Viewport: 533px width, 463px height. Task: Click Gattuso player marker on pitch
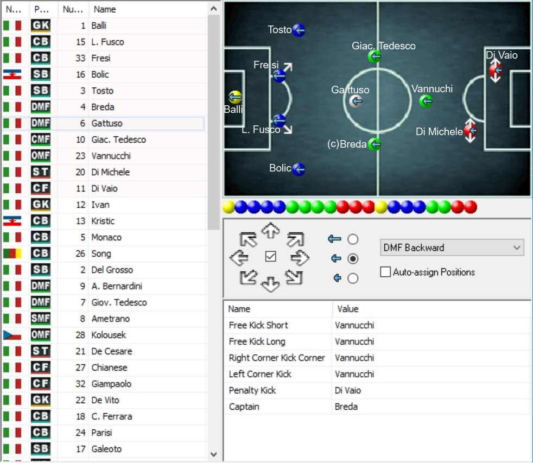coord(356,102)
